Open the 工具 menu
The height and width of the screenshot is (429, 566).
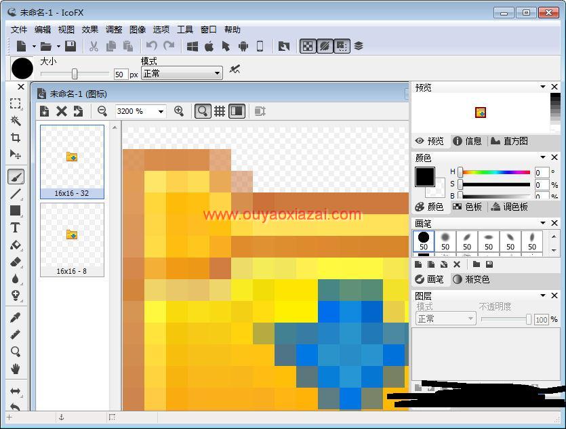click(x=185, y=30)
